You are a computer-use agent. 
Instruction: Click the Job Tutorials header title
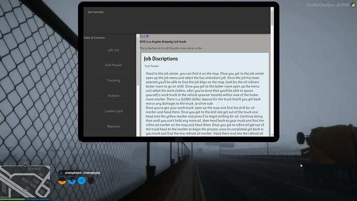[x=96, y=12]
